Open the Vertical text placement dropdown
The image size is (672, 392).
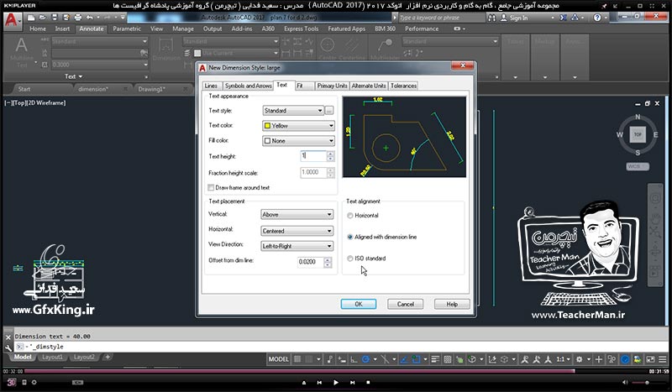click(297, 214)
